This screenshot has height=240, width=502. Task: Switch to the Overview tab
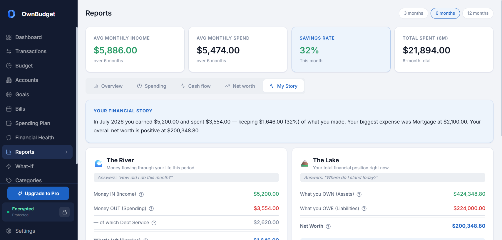click(108, 86)
